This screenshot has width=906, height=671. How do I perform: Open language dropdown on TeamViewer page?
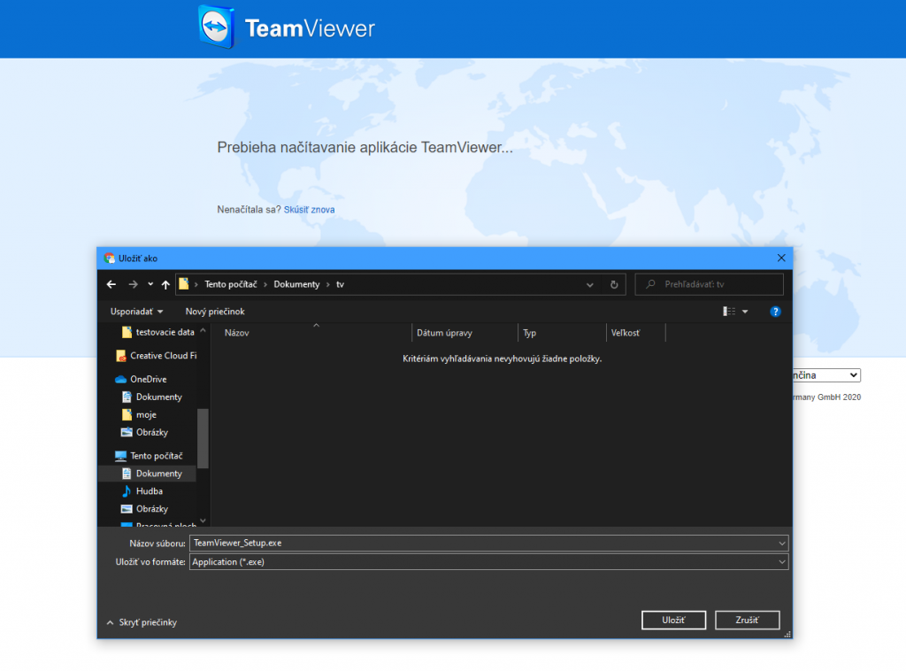(x=825, y=375)
